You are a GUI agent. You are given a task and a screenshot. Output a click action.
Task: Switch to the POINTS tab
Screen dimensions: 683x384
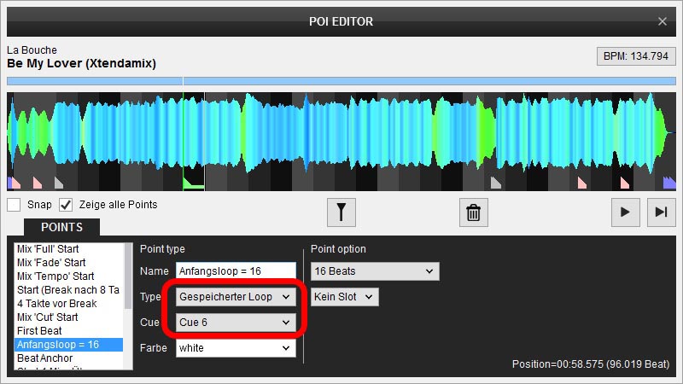coord(61,227)
